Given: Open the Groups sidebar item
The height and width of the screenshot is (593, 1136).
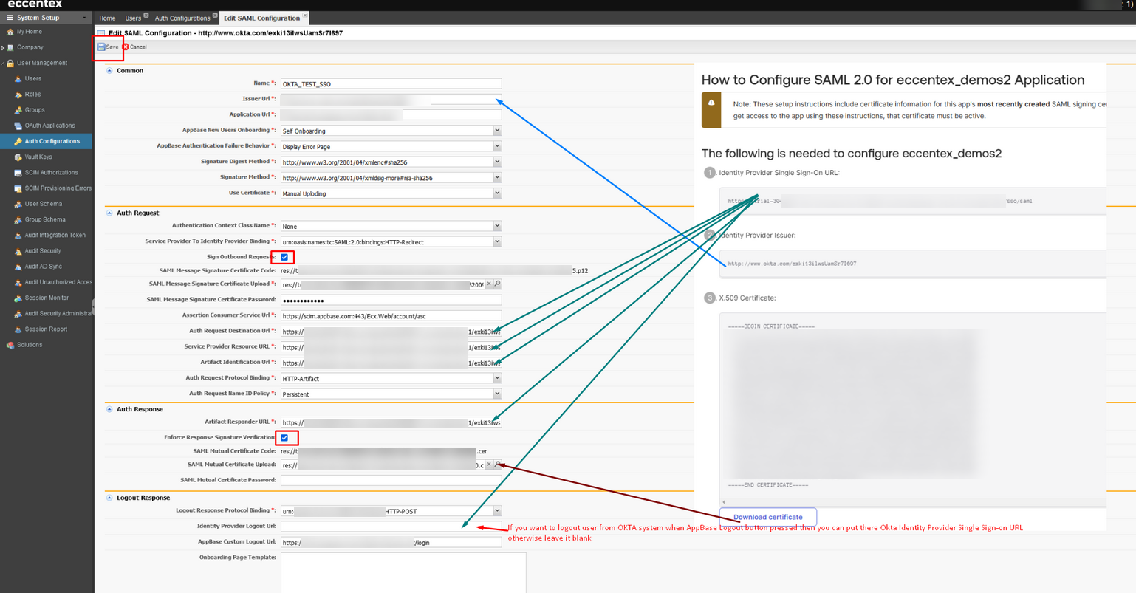Looking at the screenshot, I should 35,109.
